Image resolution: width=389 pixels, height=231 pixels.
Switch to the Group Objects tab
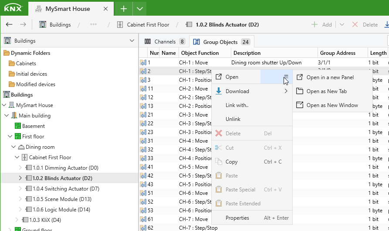[221, 42]
